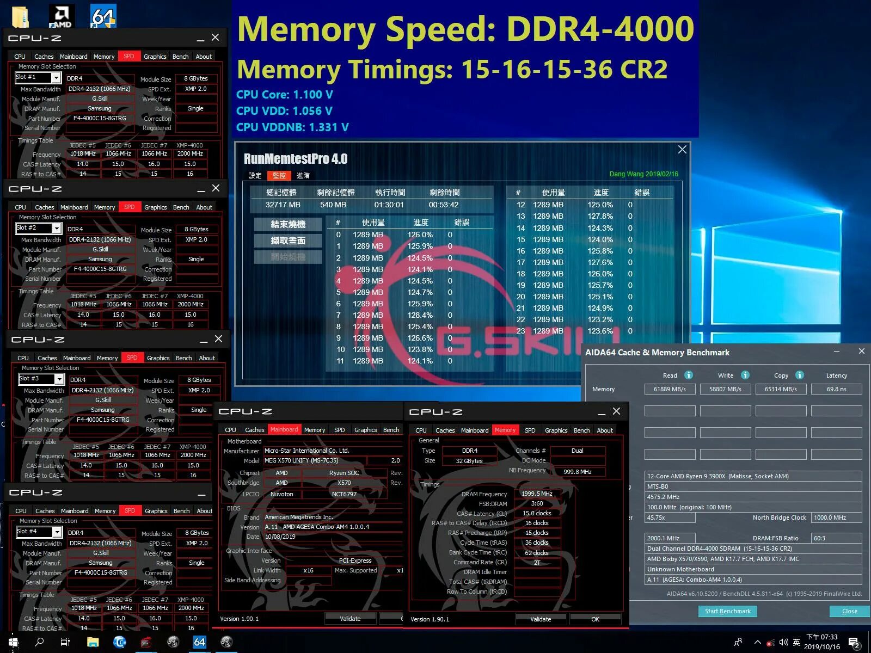Screen dimensions: 871x653
Task: Open the Slot #1 dropdown in CPU-Z
Action: click(56, 78)
